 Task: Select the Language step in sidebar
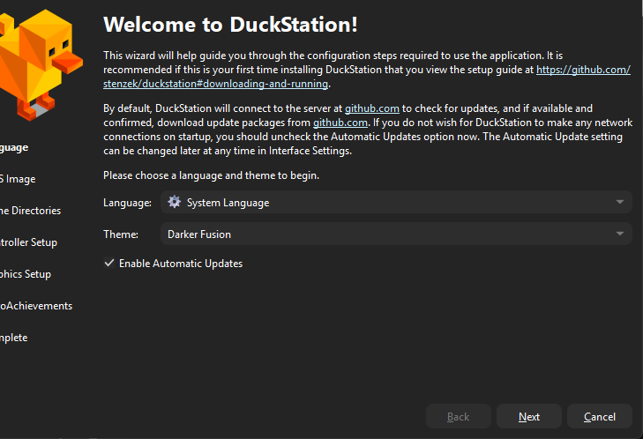point(14,147)
